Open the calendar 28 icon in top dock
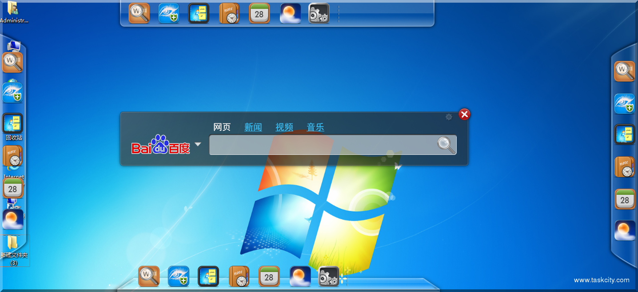 click(x=259, y=13)
